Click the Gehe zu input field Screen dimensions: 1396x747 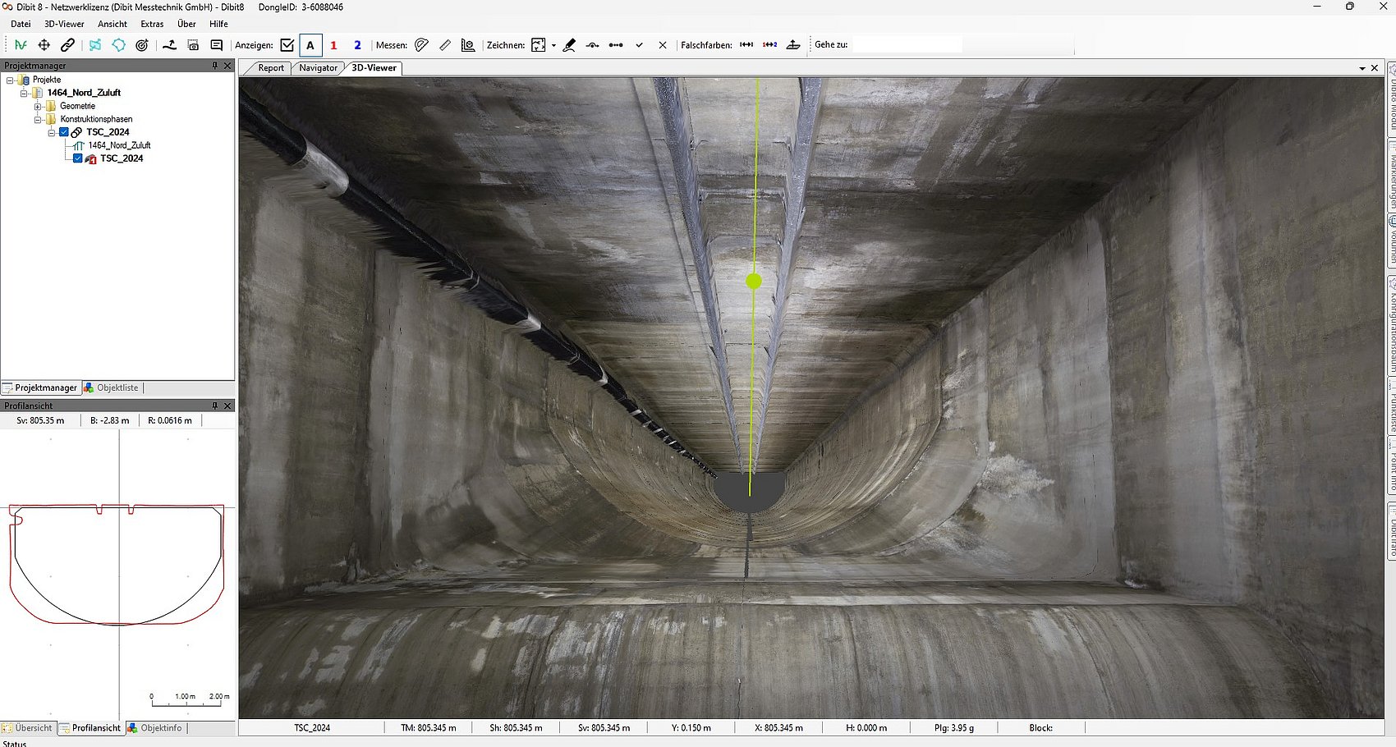[907, 45]
